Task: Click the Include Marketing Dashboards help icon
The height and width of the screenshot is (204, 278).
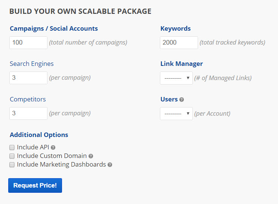Action: [x=110, y=165]
